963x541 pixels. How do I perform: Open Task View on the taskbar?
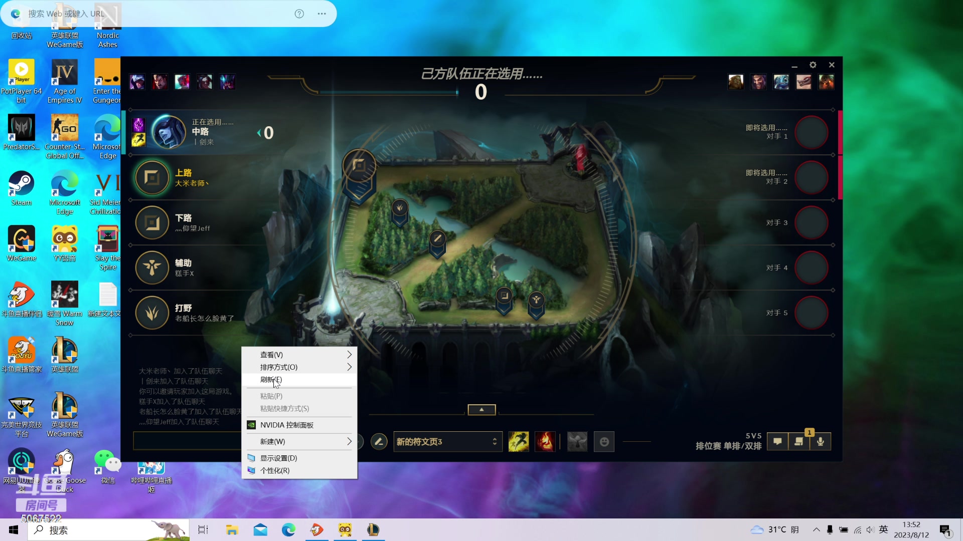coord(203,530)
